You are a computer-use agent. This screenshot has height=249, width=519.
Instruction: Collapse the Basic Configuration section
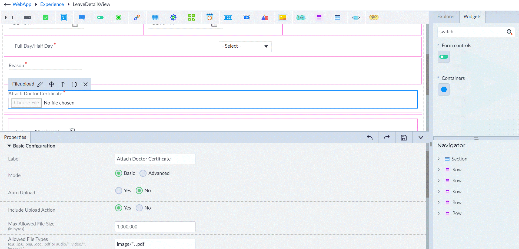(x=9, y=146)
